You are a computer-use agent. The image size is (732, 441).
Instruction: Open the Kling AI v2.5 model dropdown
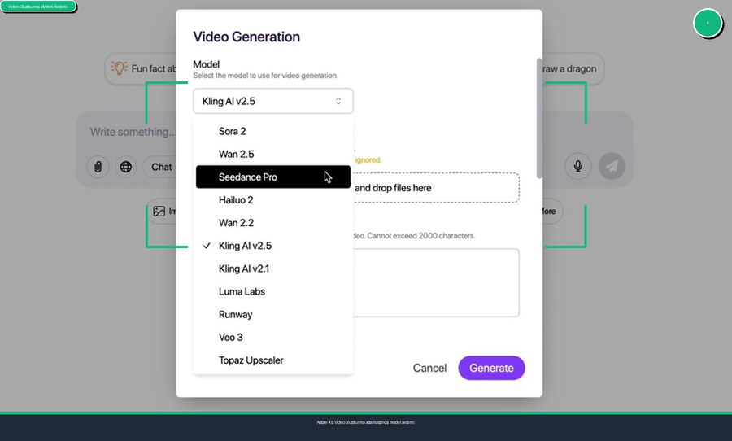click(272, 101)
